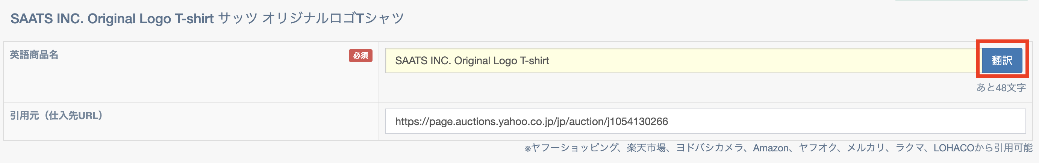1039x163 pixels.
Task: Click the word Amazon in the footnote
Action: [x=770, y=148]
